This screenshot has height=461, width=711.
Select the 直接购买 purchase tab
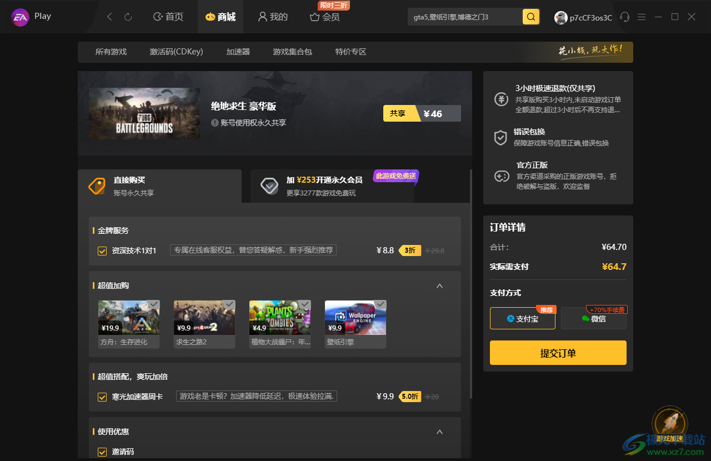point(160,186)
